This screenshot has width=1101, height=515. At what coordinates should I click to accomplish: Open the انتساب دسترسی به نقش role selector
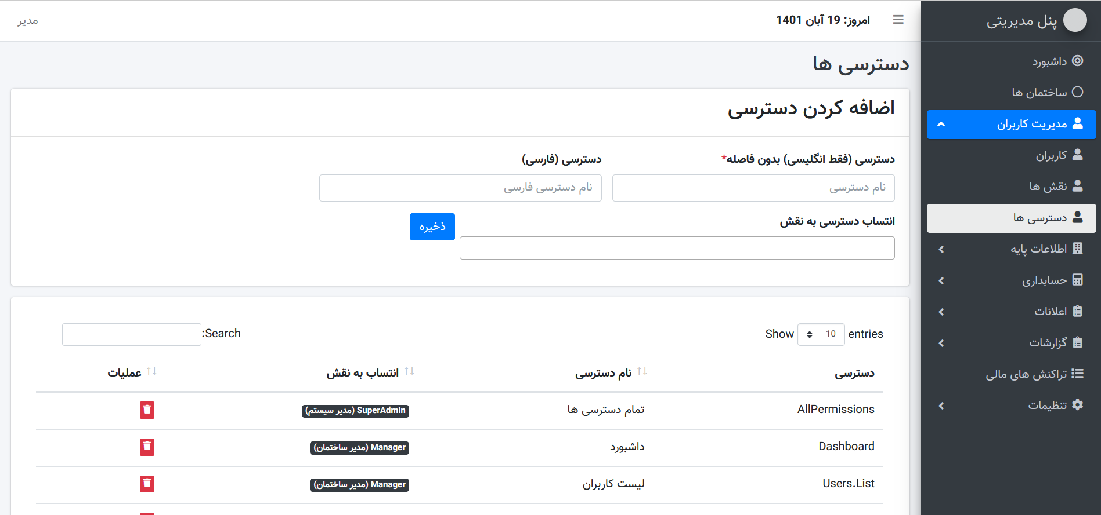pos(677,248)
